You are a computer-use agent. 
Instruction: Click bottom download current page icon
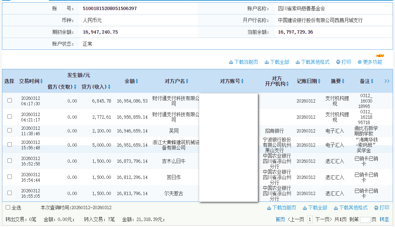[x=282, y=207]
